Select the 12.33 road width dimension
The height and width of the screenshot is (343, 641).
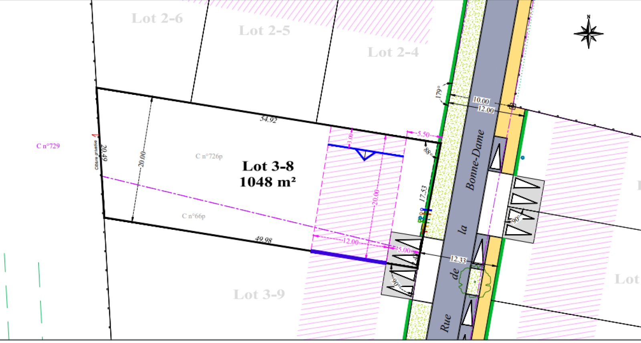click(458, 259)
